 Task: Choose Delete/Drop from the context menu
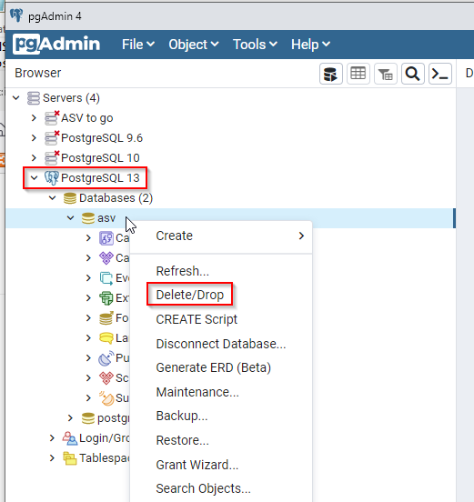pos(189,295)
